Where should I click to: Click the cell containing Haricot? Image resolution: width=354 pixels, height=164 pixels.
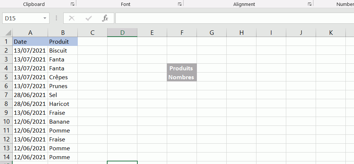click(x=63, y=104)
